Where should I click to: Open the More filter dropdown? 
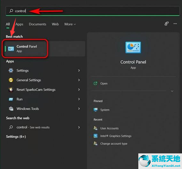[70, 24]
